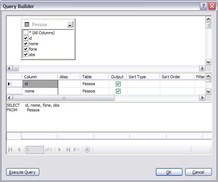The image size is (218, 182).
Task: Open Sort Order cell for nome row
Action: (177, 91)
